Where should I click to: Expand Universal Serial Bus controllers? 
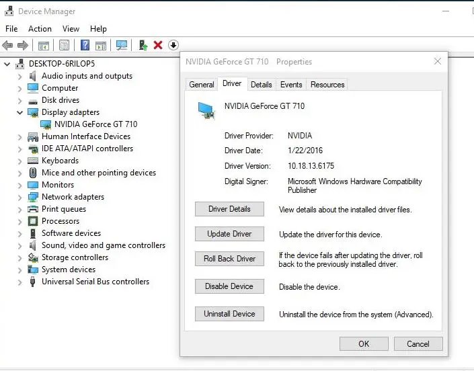pos(19,282)
